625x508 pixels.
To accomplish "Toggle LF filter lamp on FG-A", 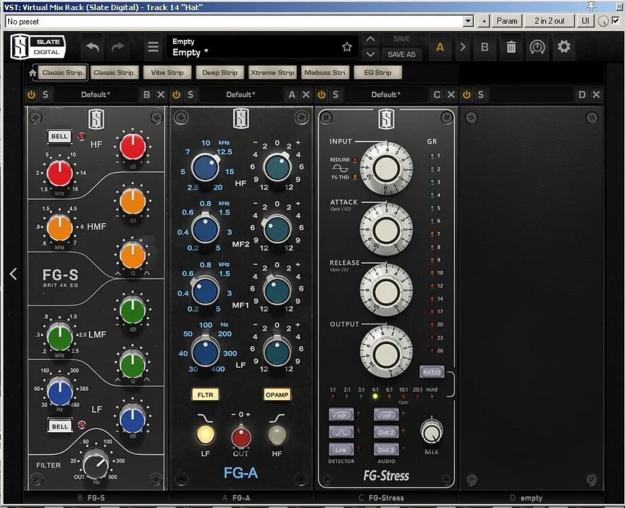I will pos(205,434).
